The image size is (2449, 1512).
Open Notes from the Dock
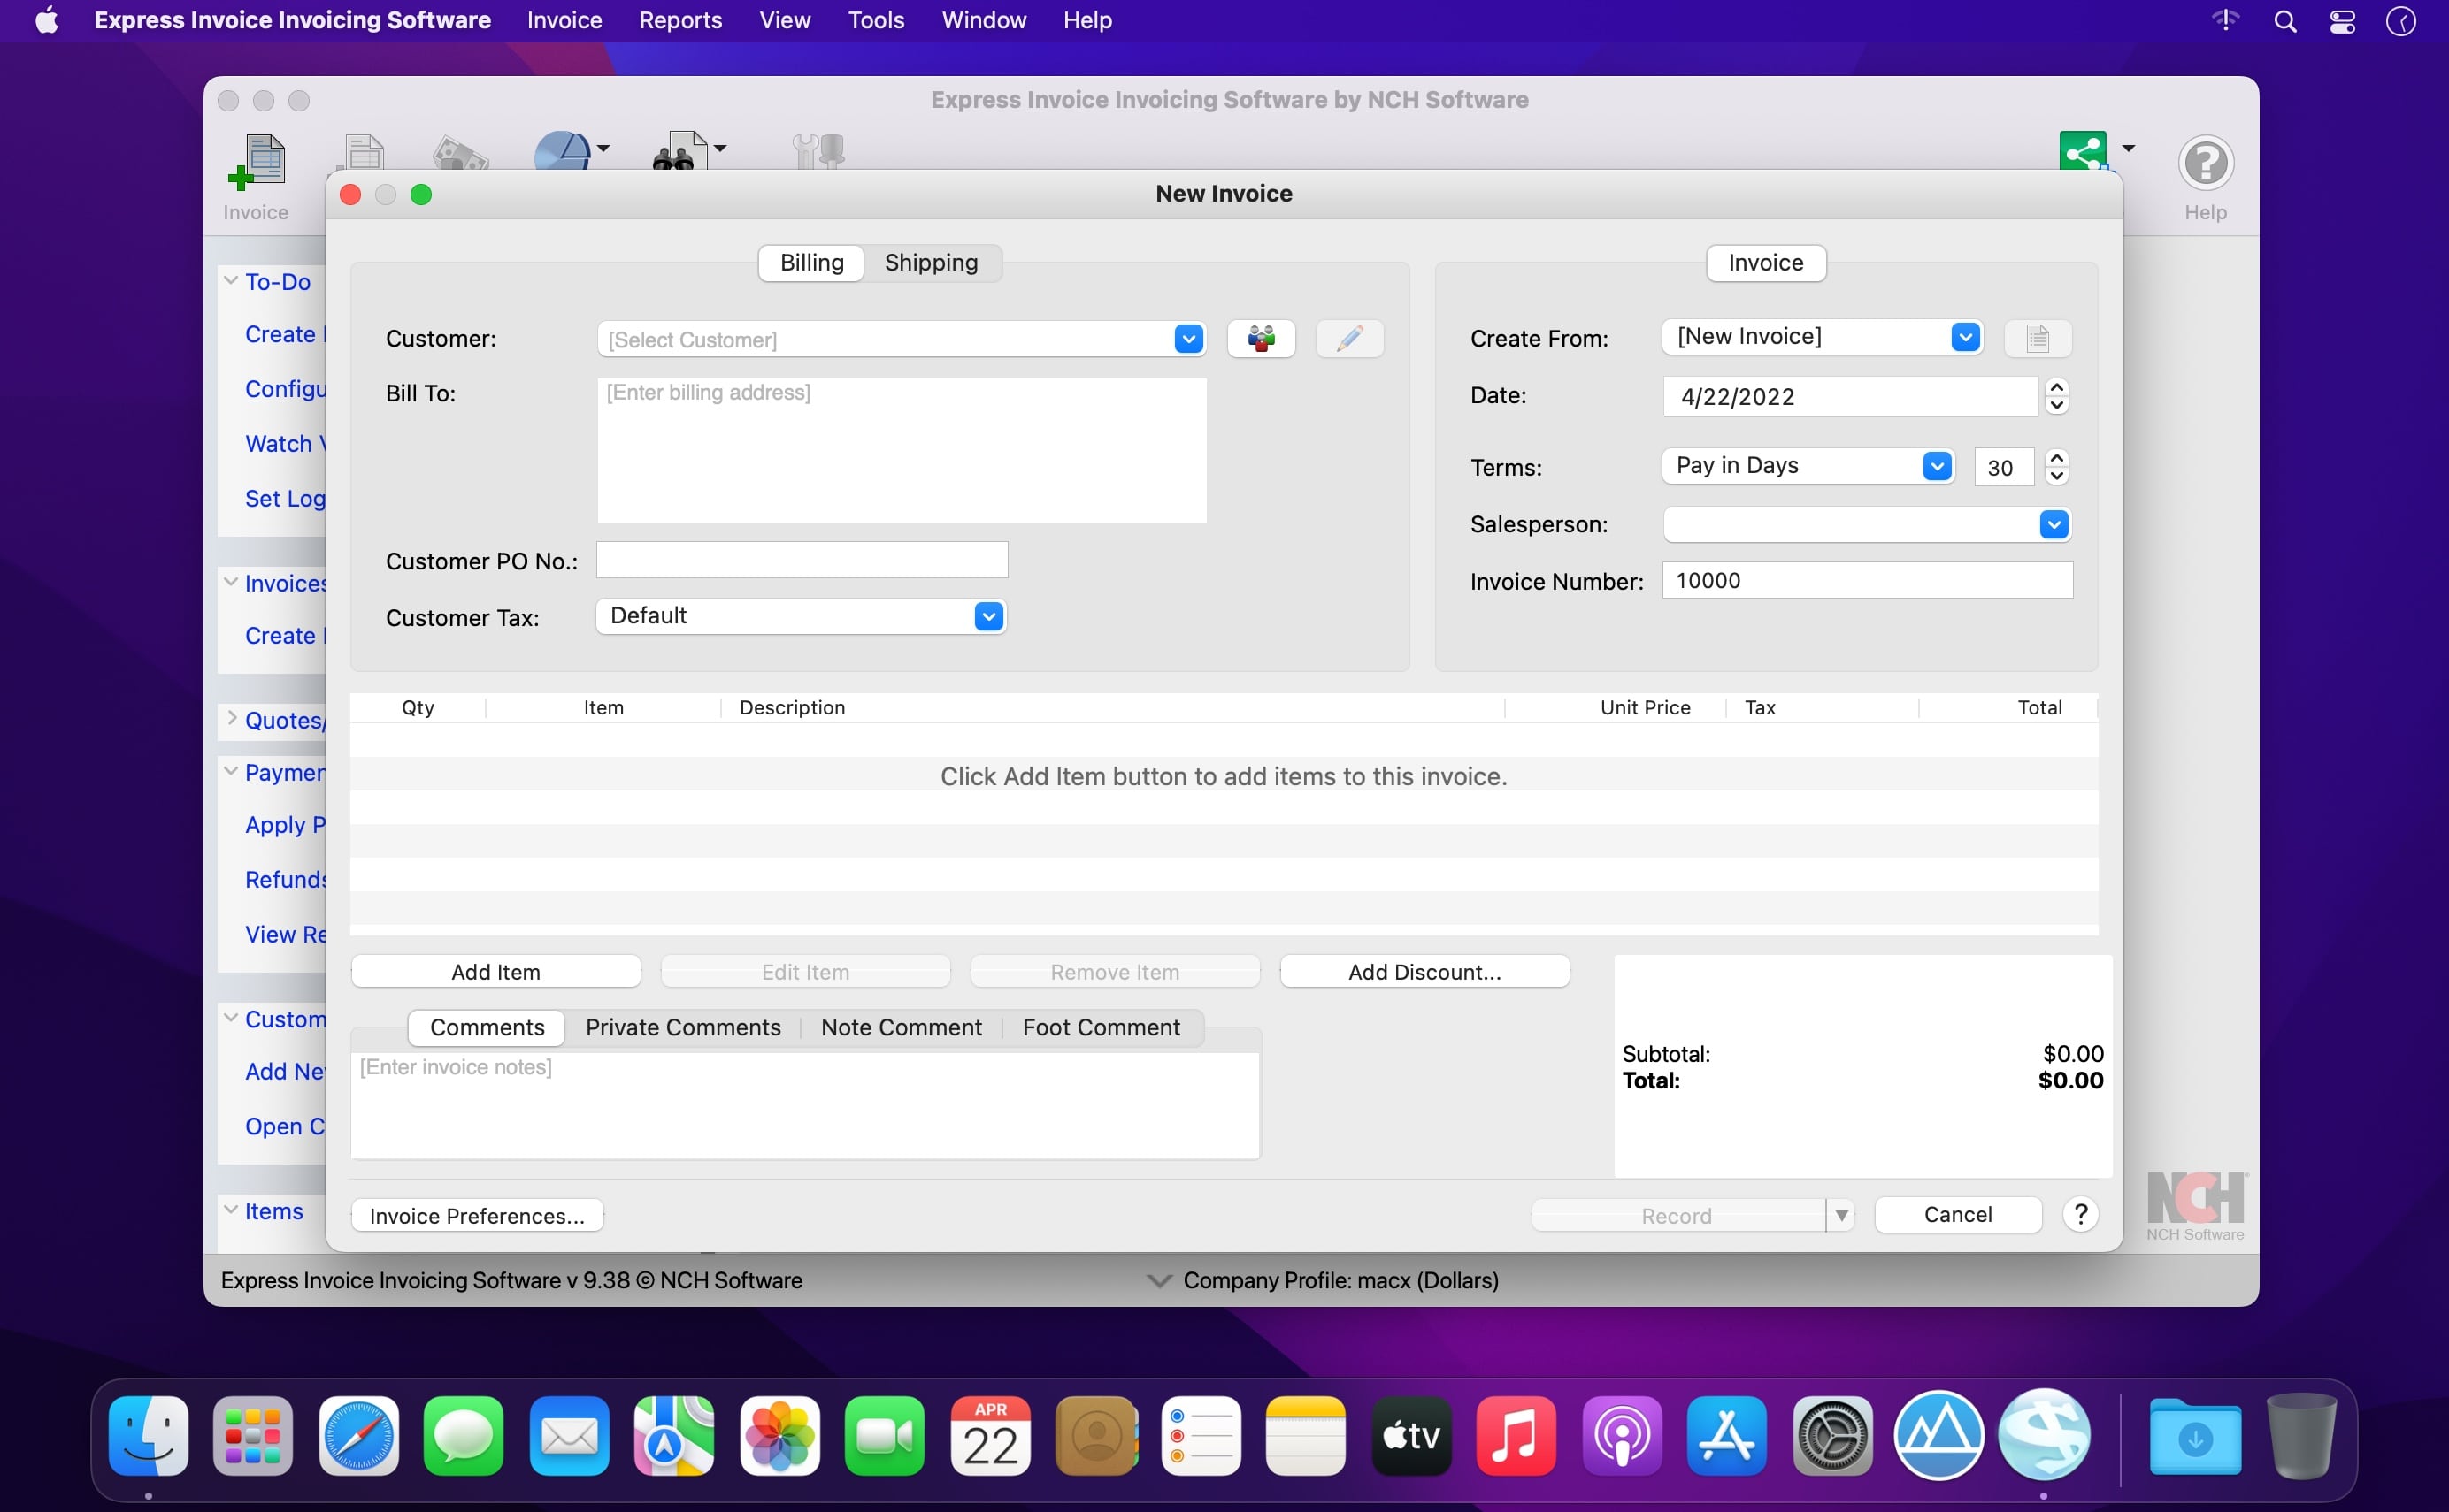coord(1306,1436)
